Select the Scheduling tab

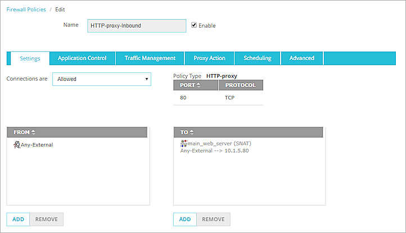[257, 58]
